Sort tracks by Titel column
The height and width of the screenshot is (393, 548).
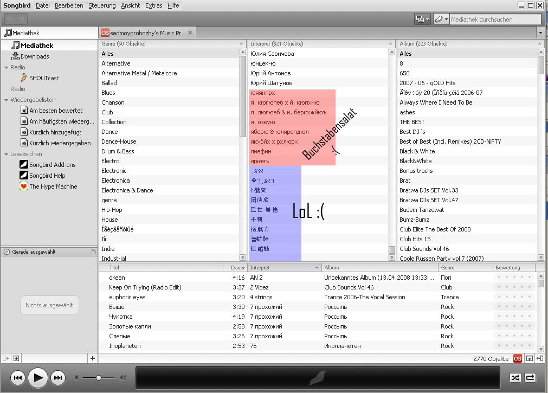(x=161, y=267)
